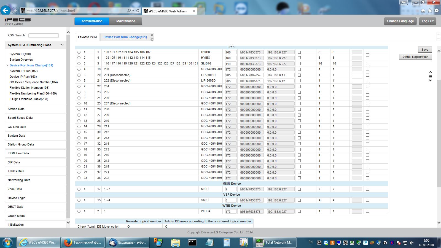This screenshot has height=248, width=441.
Task: Open Calculator from the taskbar
Action: [x=227, y=242]
